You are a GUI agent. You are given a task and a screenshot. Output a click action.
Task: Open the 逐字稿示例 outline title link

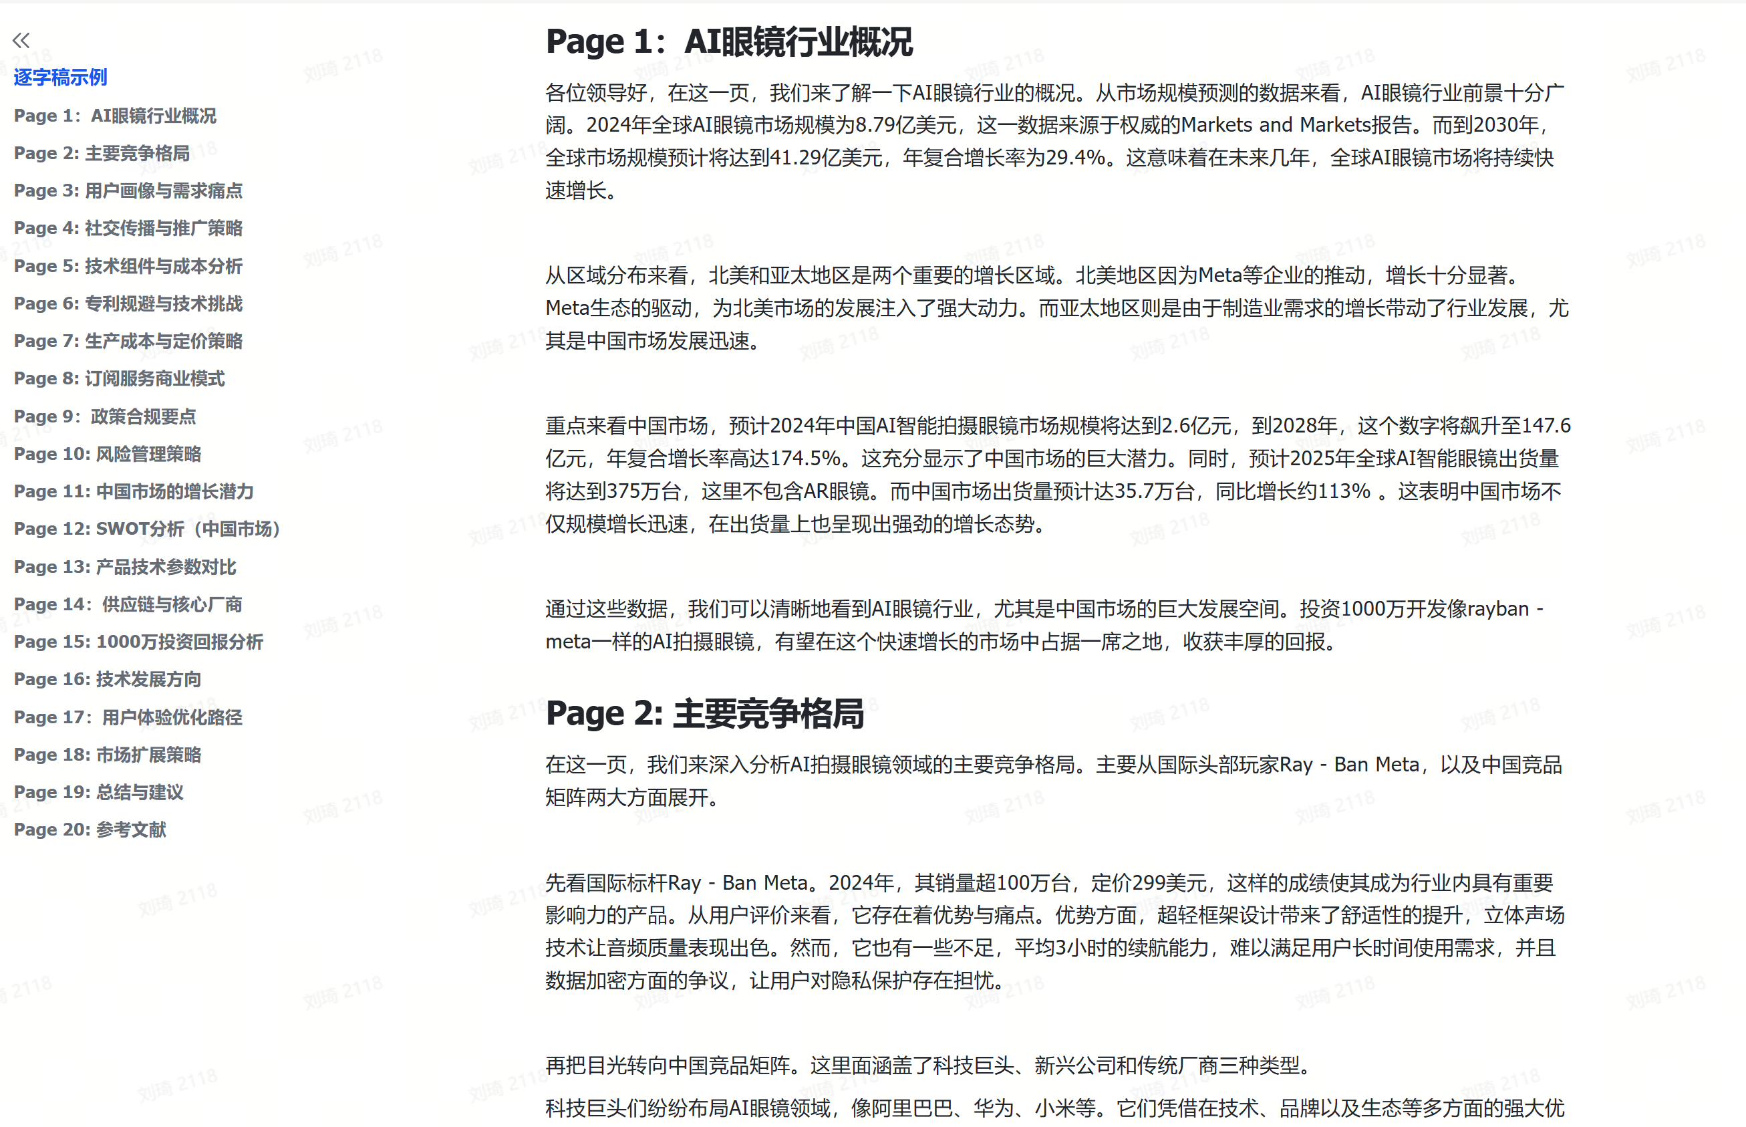(60, 77)
